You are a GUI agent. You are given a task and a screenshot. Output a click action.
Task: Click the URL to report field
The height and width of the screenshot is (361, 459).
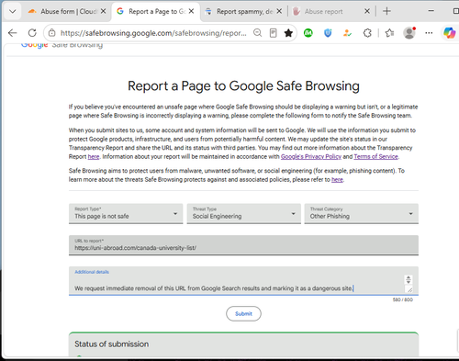[x=243, y=245]
